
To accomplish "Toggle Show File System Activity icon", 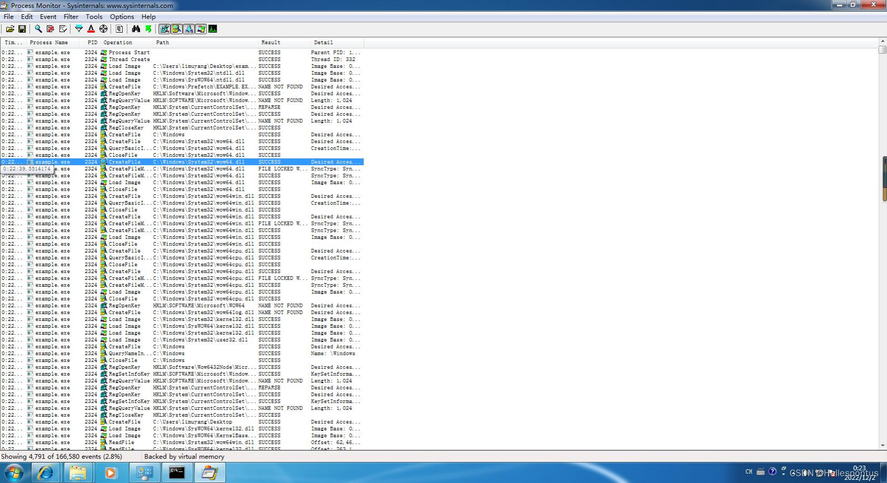I will click(x=177, y=29).
